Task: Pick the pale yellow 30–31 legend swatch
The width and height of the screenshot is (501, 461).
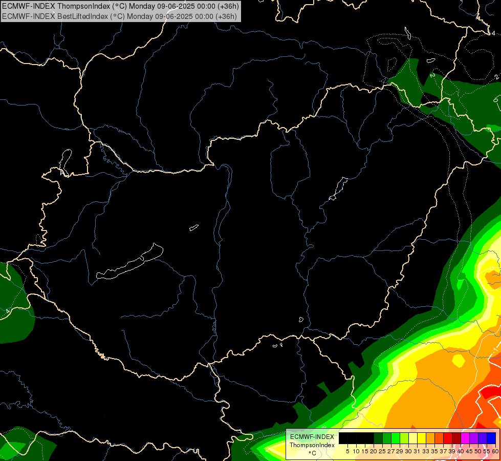Action: [413, 438]
